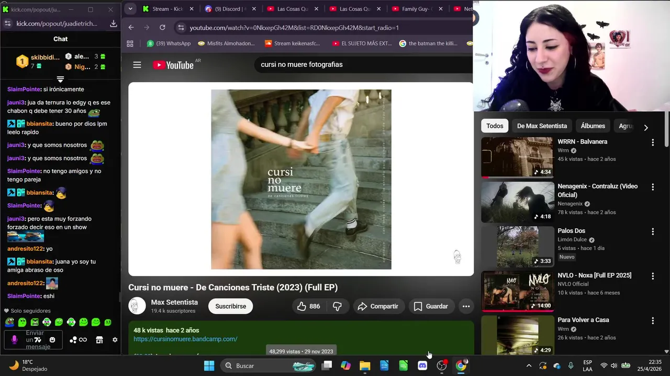Open Kick chat shop storefront icon
Screen dimensions: 670x376
click(x=99, y=340)
